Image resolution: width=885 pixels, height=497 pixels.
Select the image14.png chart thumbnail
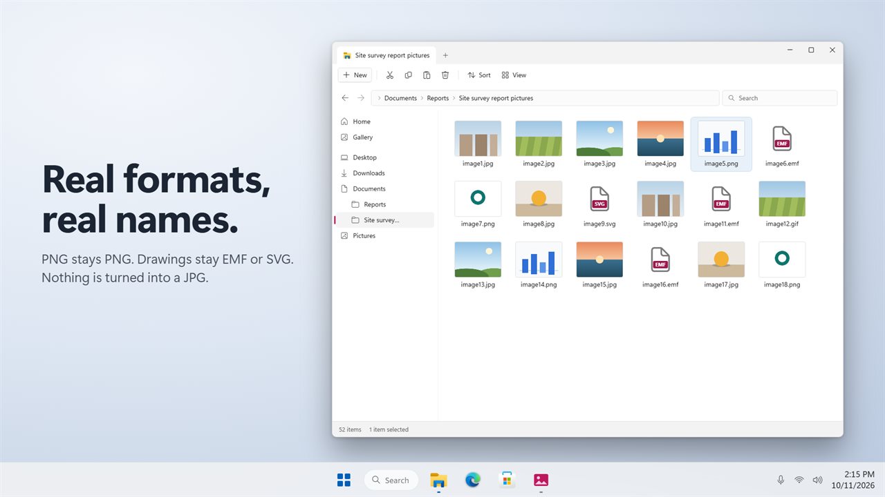click(539, 264)
